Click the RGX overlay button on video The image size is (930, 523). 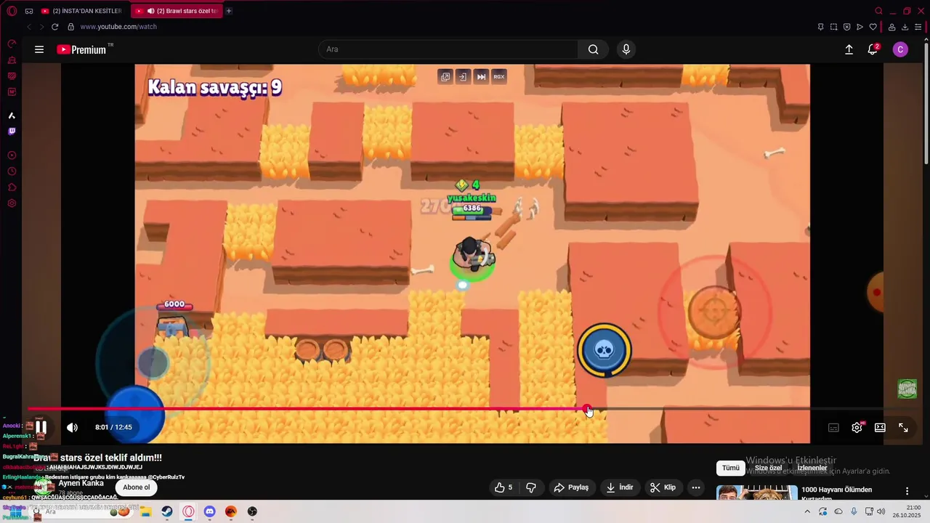499,76
